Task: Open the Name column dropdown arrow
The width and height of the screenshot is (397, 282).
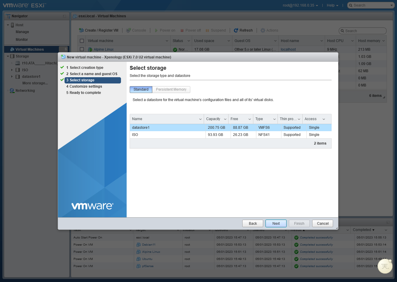Action: click(x=200, y=119)
